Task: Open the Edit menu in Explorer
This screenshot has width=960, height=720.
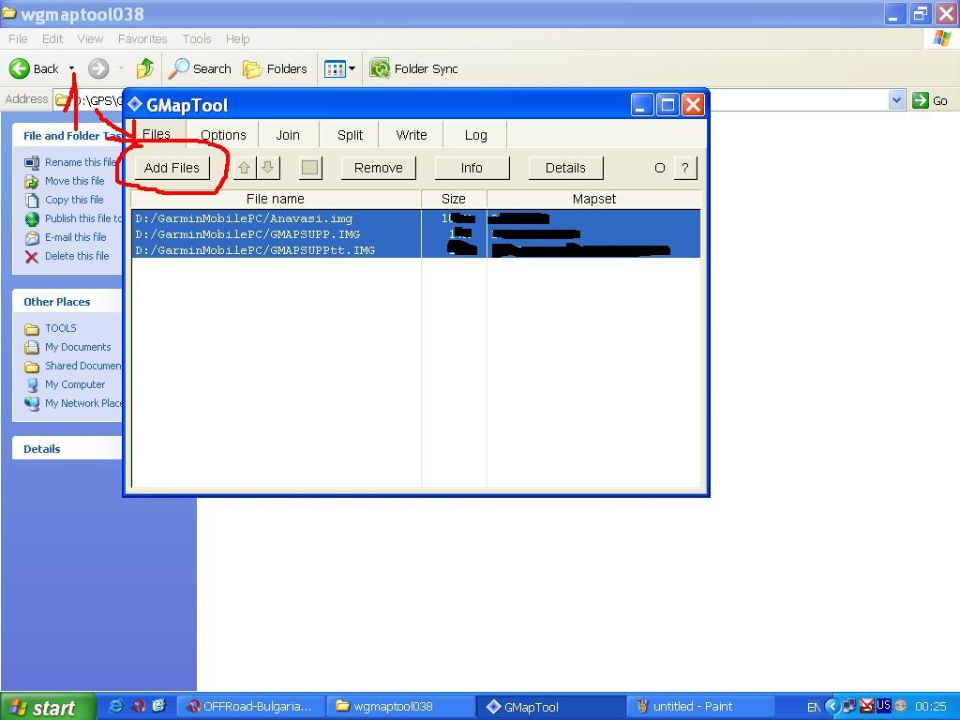Action: point(52,38)
